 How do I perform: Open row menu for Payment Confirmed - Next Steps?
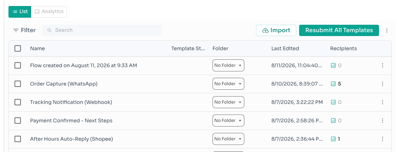(x=382, y=121)
